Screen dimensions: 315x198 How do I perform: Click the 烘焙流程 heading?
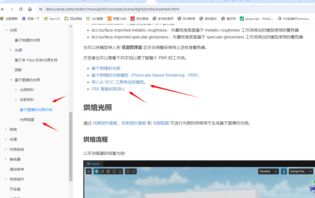coord(96,139)
